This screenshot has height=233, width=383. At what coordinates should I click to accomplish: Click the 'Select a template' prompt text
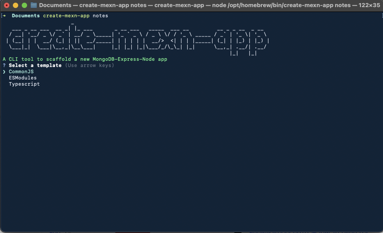(35, 65)
